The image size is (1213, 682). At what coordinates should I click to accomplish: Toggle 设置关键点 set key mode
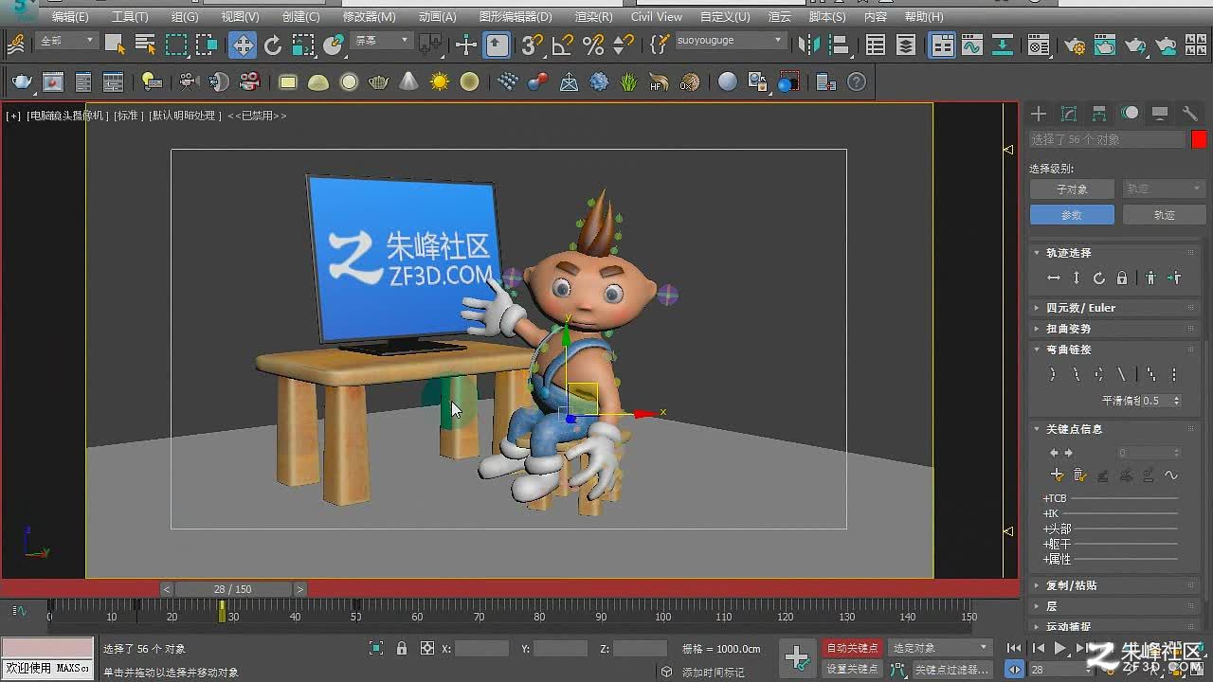click(852, 669)
